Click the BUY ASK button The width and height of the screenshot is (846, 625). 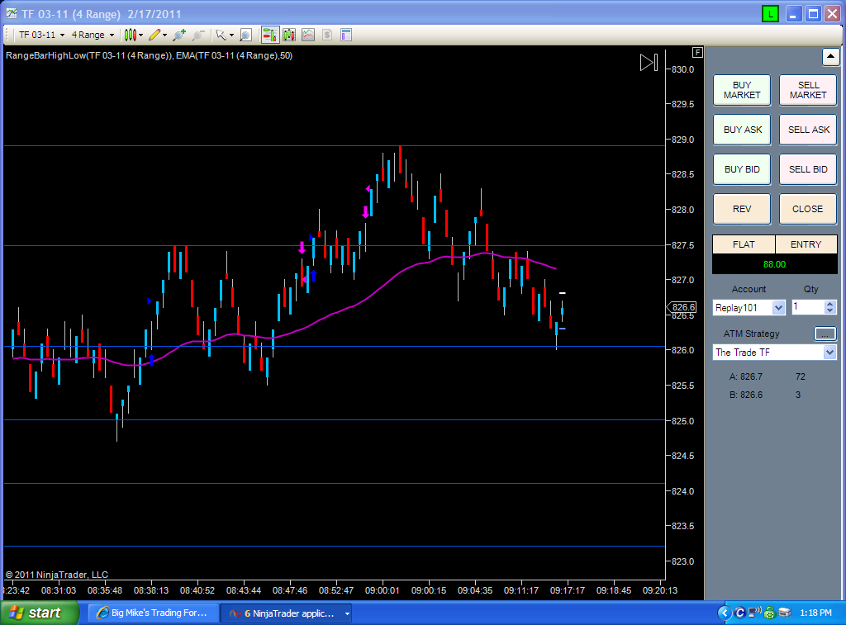(x=742, y=130)
